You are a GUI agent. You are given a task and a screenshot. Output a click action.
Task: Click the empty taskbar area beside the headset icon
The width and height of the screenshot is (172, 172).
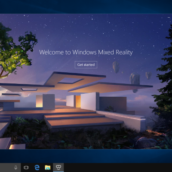[x=117, y=167]
